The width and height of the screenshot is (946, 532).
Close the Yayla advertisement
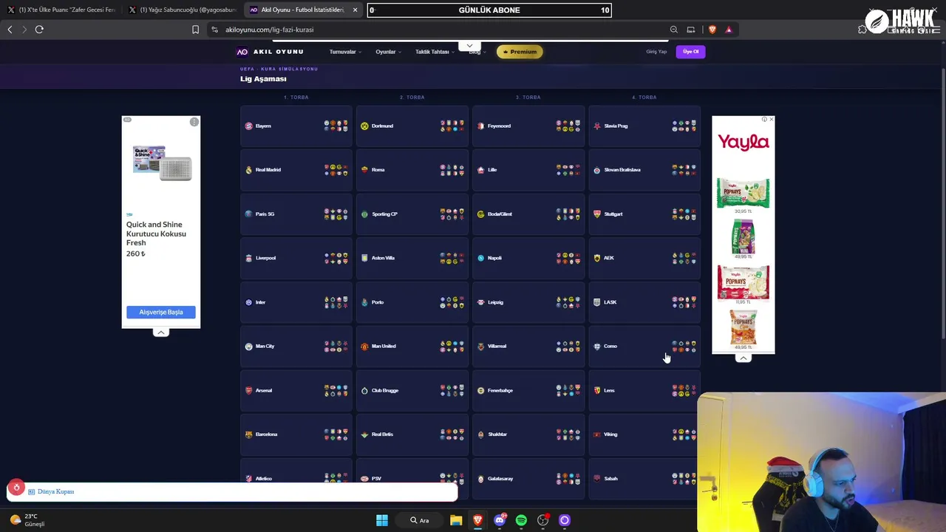pyautogui.click(x=772, y=120)
